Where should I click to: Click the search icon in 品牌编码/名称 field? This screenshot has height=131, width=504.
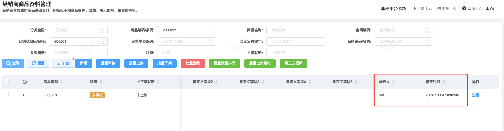(427, 42)
